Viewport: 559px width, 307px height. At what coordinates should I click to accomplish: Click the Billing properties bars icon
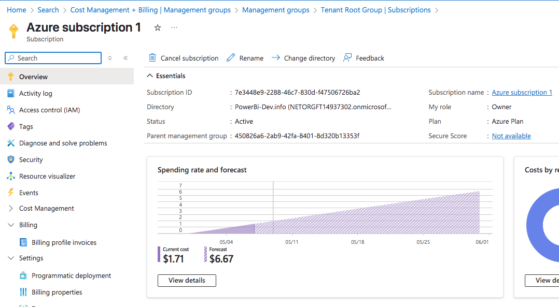click(23, 292)
